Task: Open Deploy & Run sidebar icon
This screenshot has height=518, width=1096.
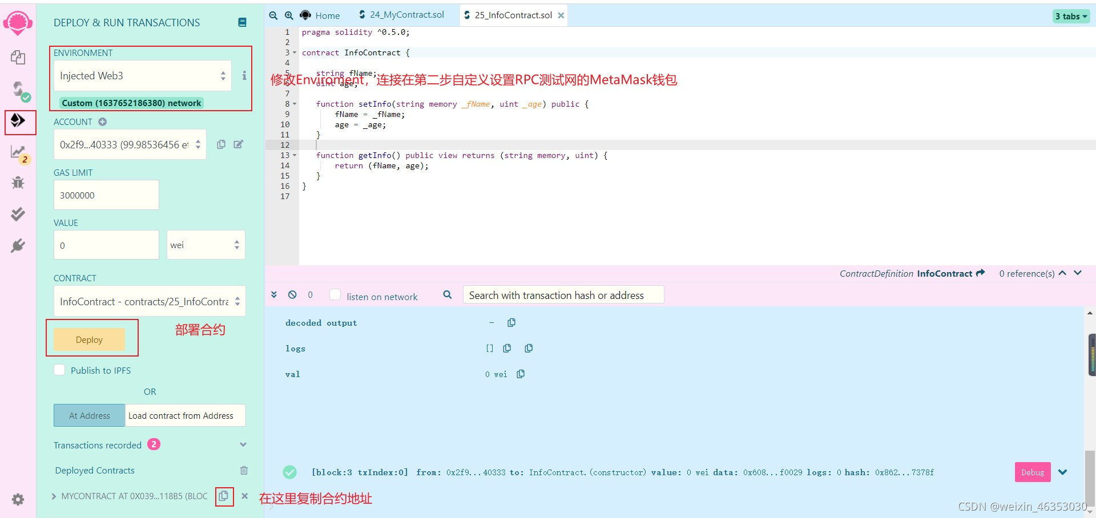Action: click(18, 120)
